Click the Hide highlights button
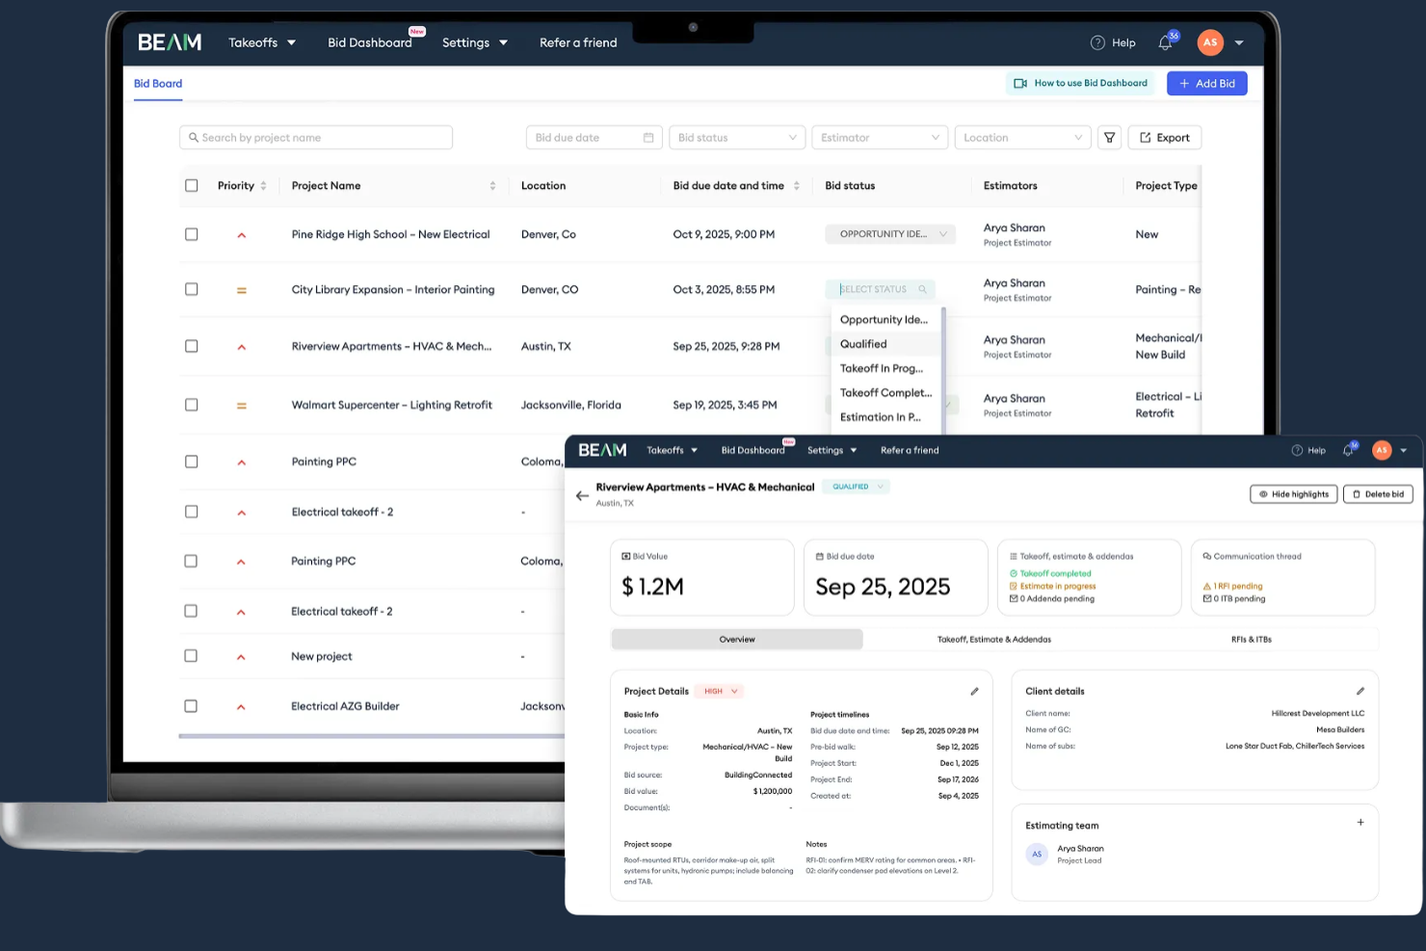 pos(1294,493)
